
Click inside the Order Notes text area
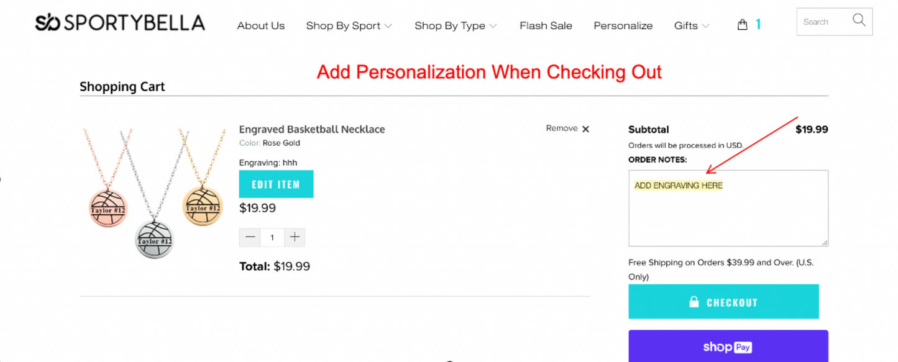pyautogui.click(x=728, y=208)
